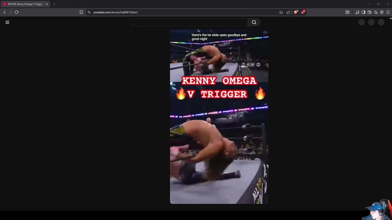Screen dimensions: 392x220
Task: Close the BRUTAL Kenny Omega tab
Action: click(47, 4)
